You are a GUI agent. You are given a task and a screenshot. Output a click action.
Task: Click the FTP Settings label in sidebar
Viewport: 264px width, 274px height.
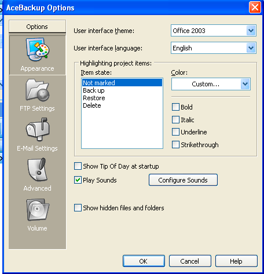coord(37,108)
